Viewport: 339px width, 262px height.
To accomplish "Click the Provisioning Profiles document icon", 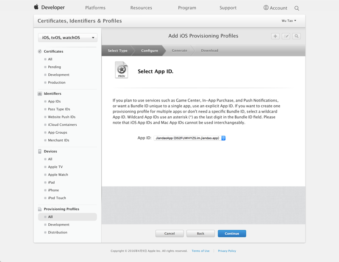I will coord(40,209).
